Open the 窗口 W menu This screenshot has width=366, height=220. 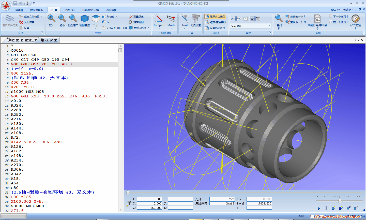point(336,10)
